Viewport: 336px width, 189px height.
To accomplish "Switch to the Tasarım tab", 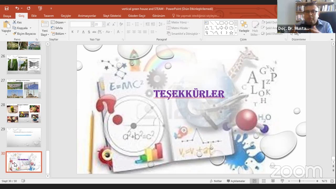I will tap(49, 16).
